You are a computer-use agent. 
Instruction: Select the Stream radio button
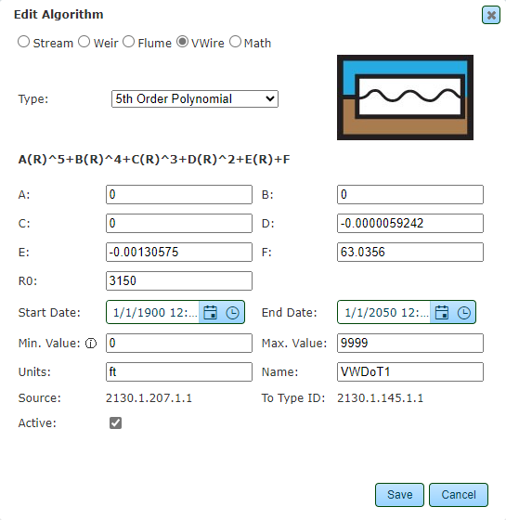click(x=23, y=42)
